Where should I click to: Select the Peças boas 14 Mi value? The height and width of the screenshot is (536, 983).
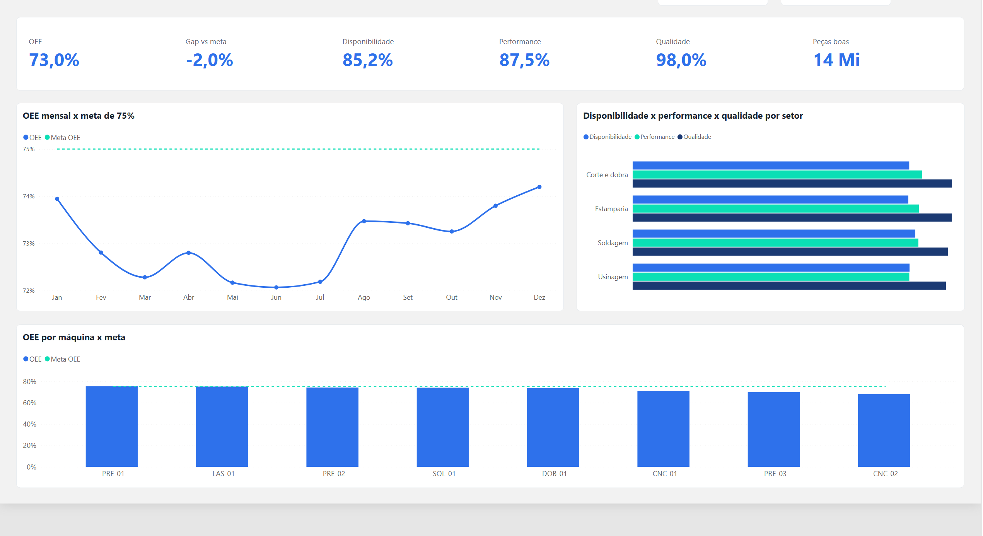837,60
